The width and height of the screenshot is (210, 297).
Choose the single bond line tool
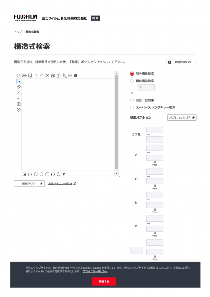pos(19,92)
